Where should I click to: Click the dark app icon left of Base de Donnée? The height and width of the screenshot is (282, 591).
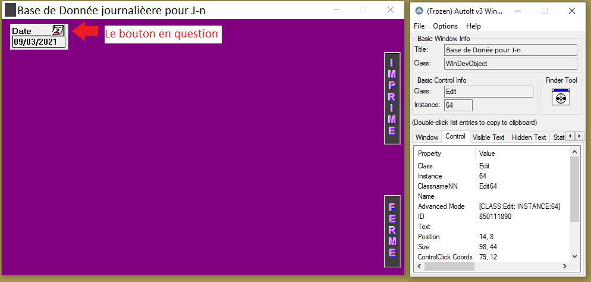(10, 11)
